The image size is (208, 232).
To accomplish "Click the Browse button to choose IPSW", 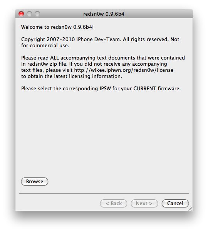I will point(35,181).
